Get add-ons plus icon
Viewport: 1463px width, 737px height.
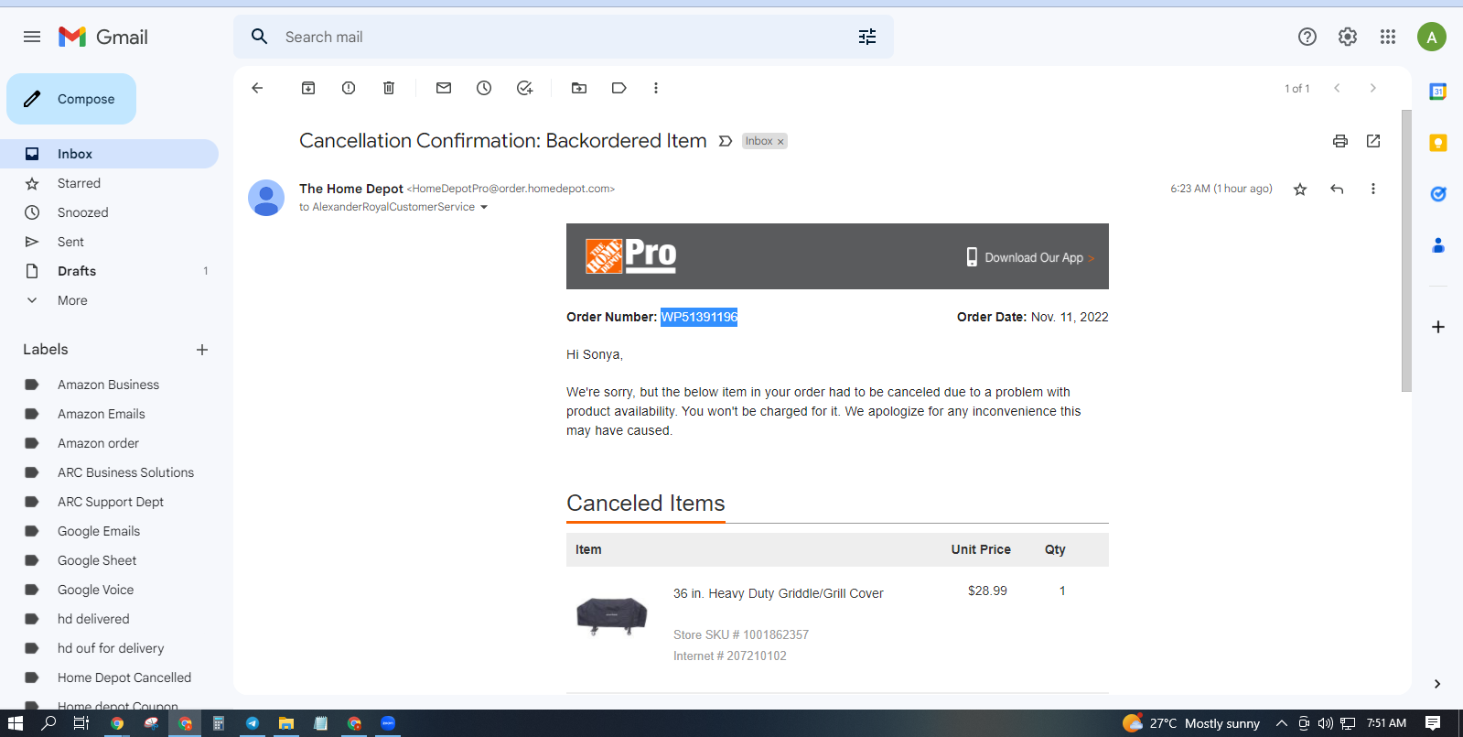[x=1438, y=327]
